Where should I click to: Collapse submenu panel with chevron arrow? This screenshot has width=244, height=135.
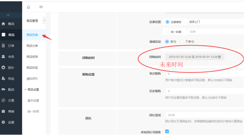44,20
